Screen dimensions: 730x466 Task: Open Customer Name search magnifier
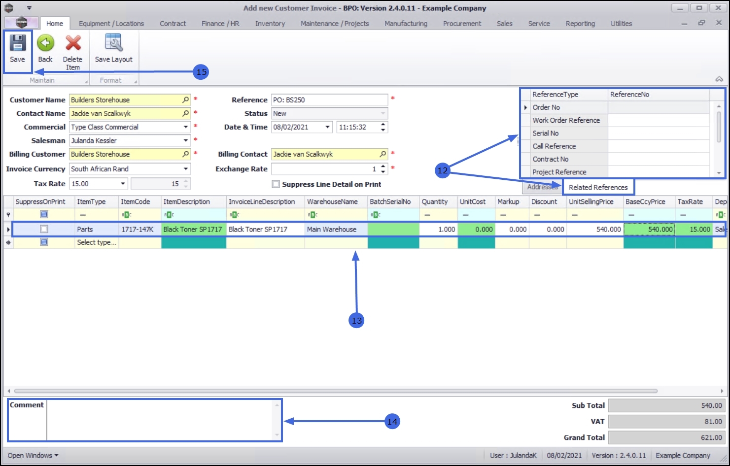(186, 100)
